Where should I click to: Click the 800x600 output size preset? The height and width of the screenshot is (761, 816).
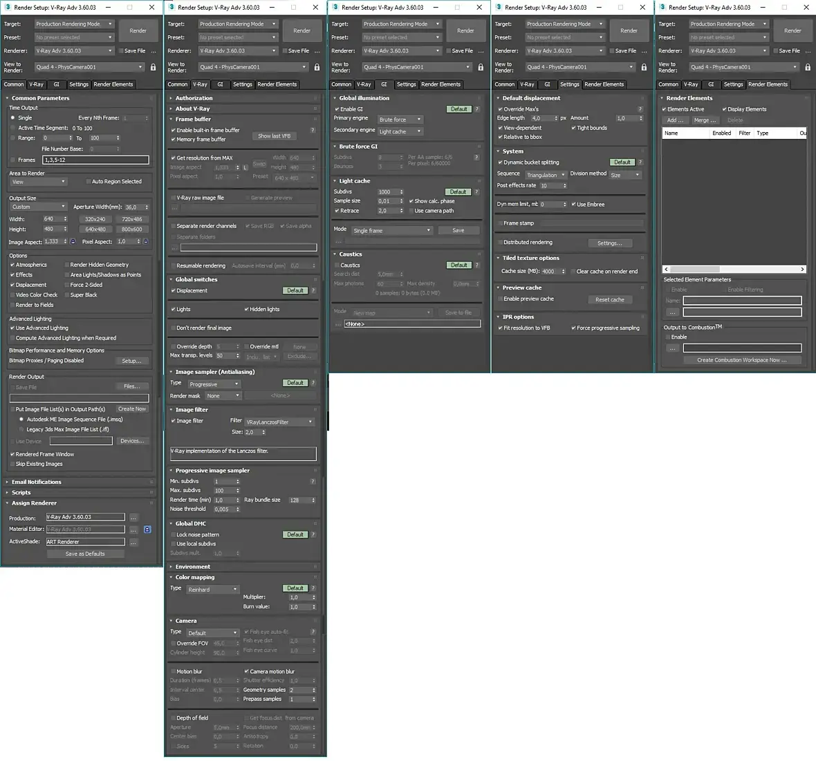tap(131, 229)
